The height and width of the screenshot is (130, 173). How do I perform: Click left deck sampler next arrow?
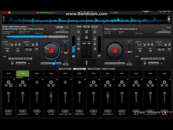[30, 49]
